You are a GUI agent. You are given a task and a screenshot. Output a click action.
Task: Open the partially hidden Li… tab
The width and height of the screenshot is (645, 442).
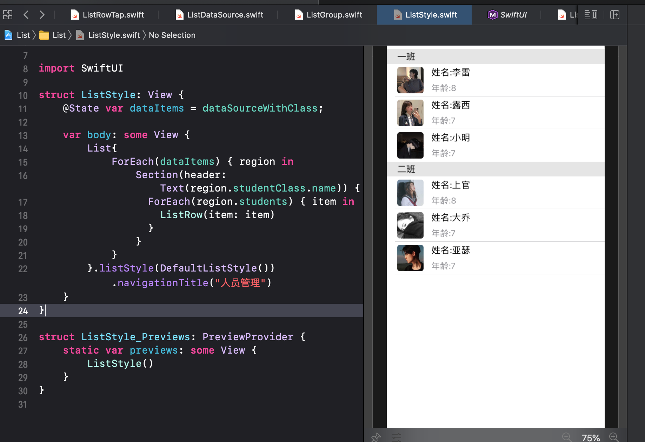(567, 15)
